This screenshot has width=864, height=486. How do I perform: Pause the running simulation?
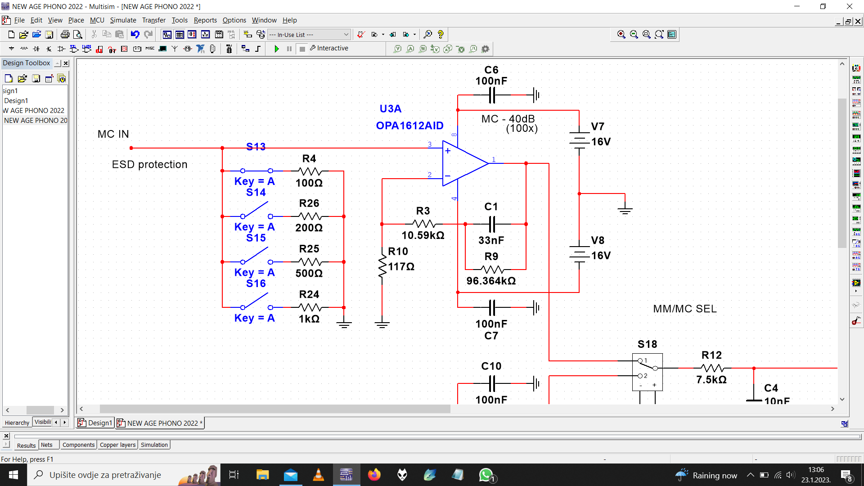coord(289,49)
